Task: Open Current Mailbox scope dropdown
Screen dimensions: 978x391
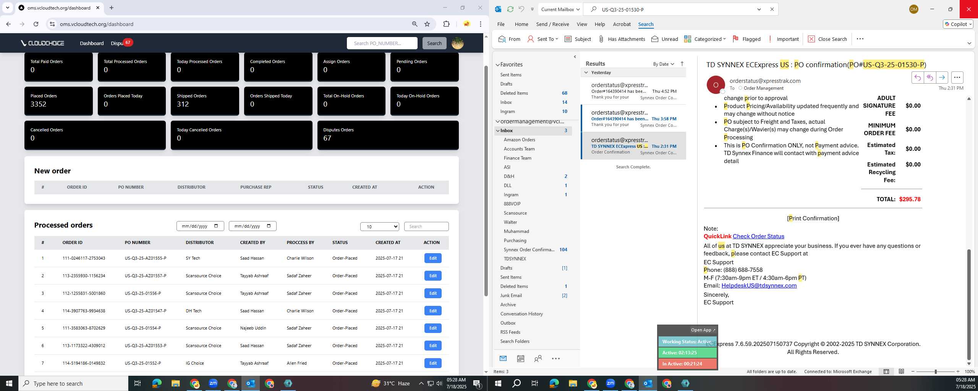Action: 561,9
